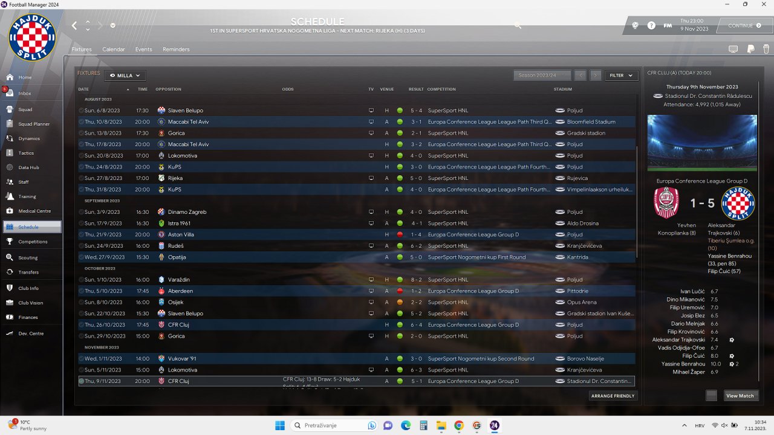Toggle the reminder circle for Osijek fixture

point(81,302)
